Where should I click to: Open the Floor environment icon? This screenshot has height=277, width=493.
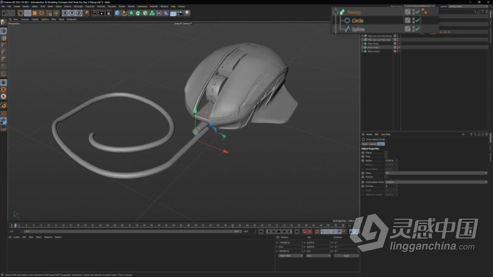click(173, 13)
